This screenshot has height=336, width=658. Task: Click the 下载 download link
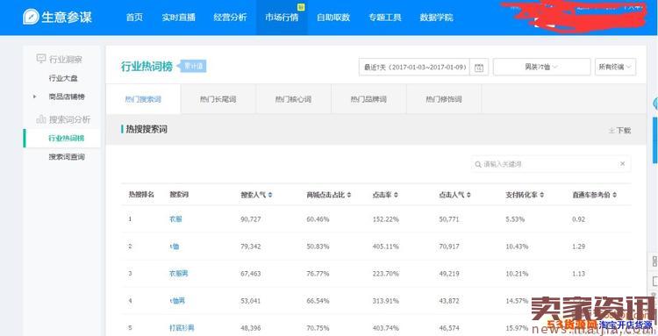coord(619,131)
